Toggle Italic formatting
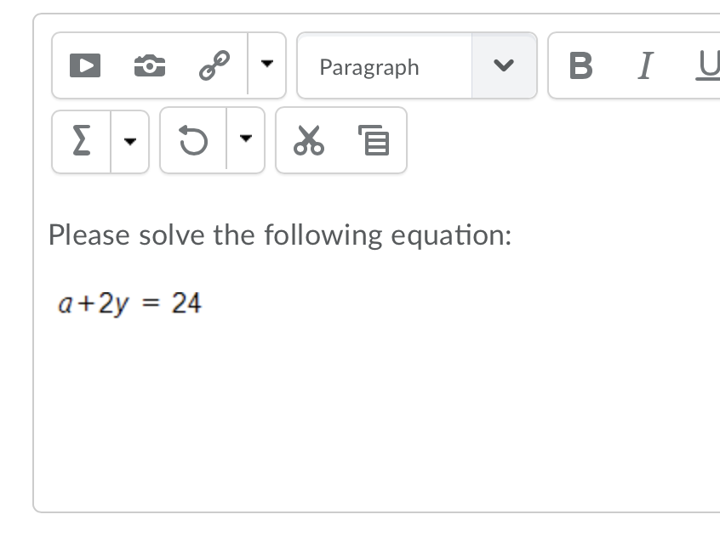The height and width of the screenshot is (537, 720). 646,65
